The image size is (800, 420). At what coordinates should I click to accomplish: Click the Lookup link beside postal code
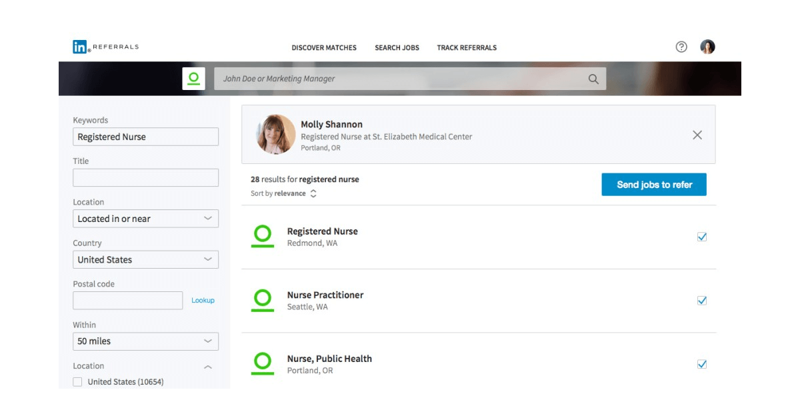tap(203, 301)
